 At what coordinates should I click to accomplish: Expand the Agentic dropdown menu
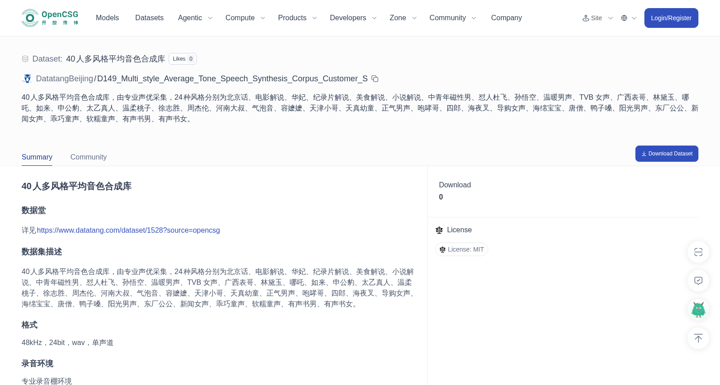(x=195, y=18)
